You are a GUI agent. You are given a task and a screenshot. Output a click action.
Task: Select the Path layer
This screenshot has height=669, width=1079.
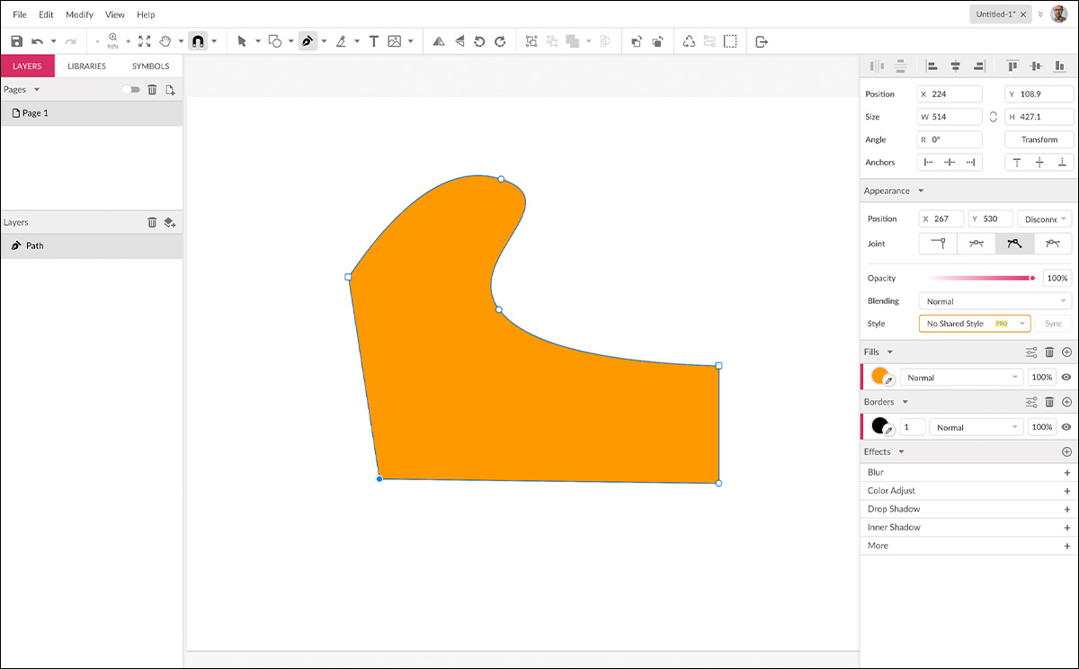coord(92,245)
